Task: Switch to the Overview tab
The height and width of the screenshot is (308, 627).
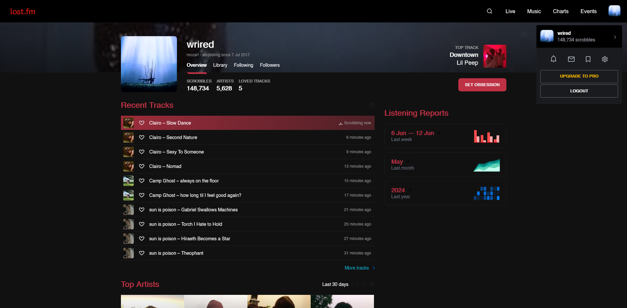Action: click(197, 65)
